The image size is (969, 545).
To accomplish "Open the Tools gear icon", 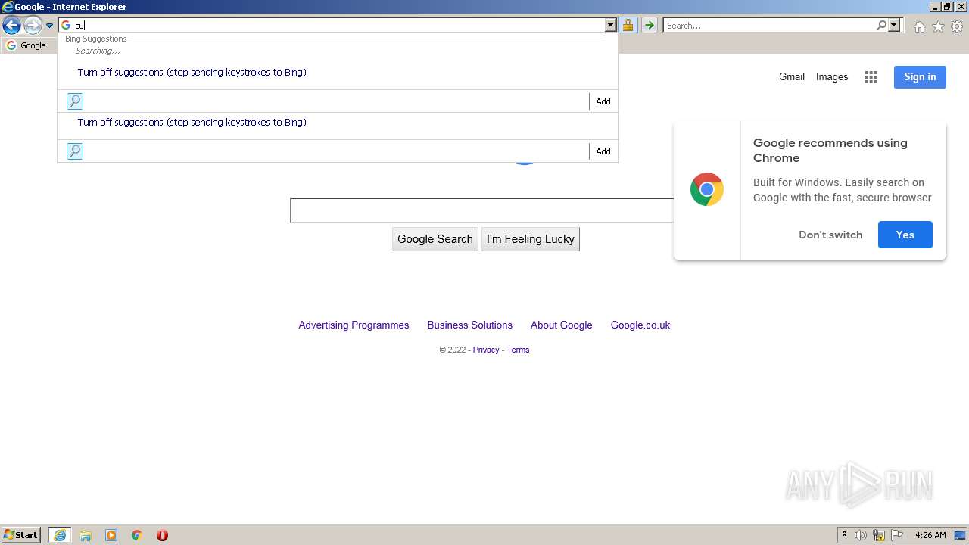I will click(957, 26).
